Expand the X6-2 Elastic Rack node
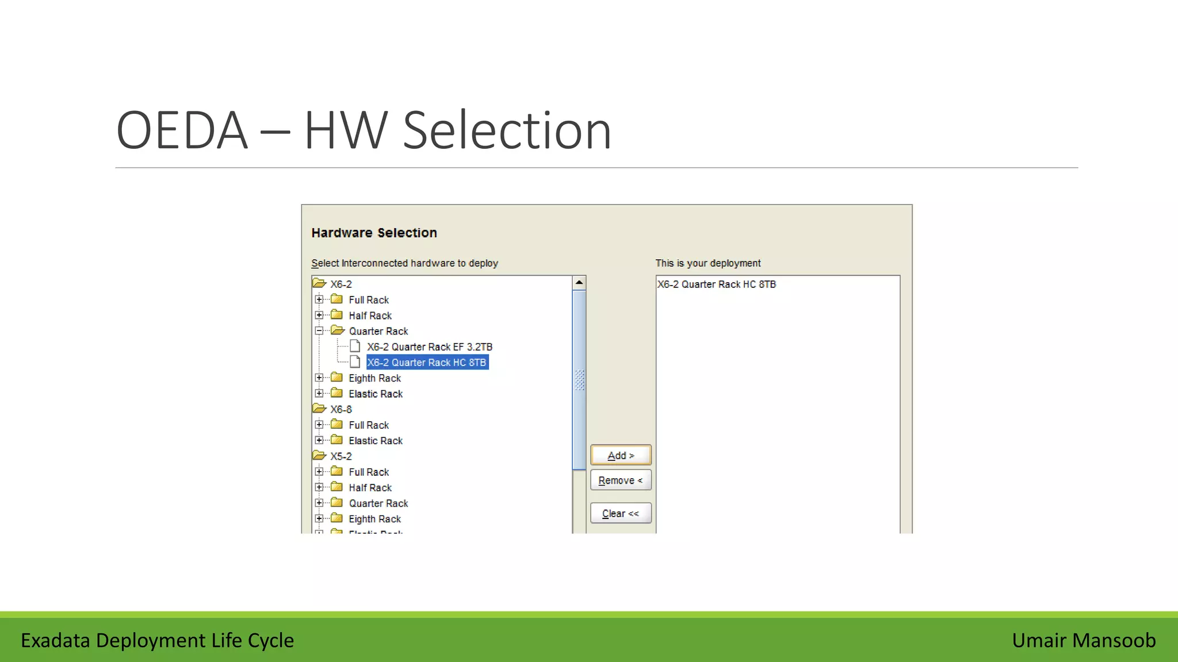1178x662 pixels. (x=319, y=393)
